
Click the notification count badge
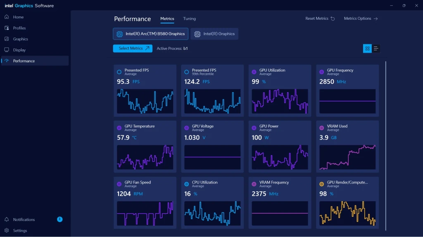click(x=59, y=219)
